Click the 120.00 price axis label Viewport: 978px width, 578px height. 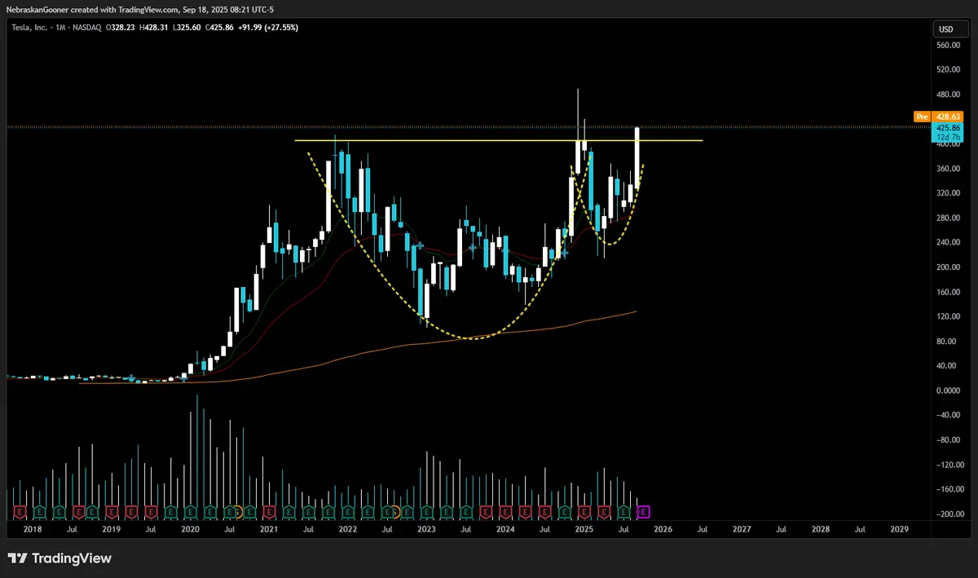tap(949, 316)
